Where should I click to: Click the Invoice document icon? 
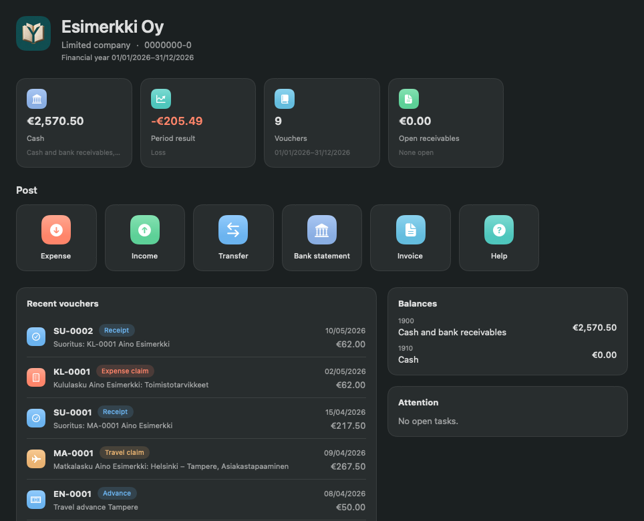coord(411,230)
